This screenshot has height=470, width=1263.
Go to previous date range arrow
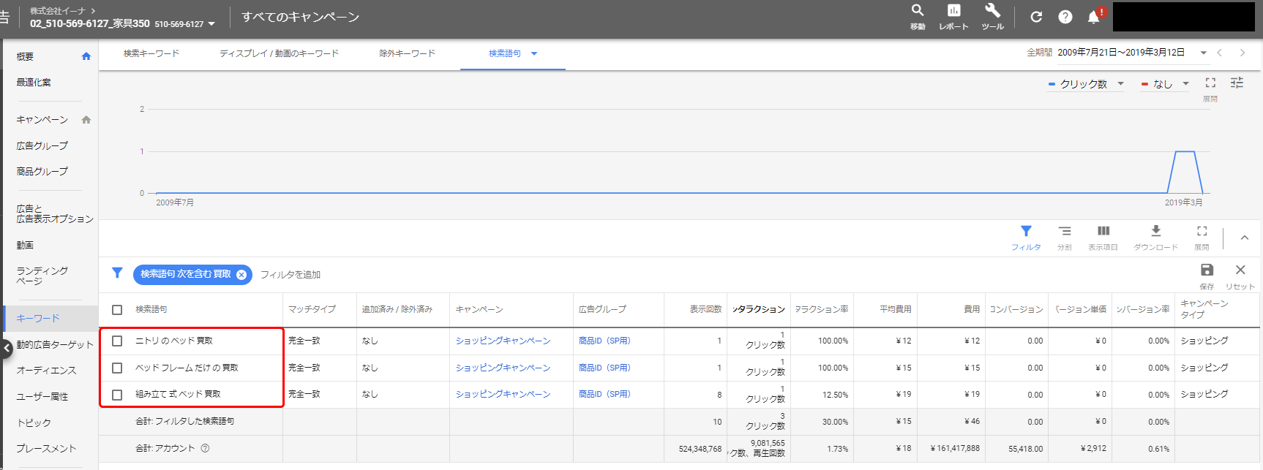click(1219, 53)
